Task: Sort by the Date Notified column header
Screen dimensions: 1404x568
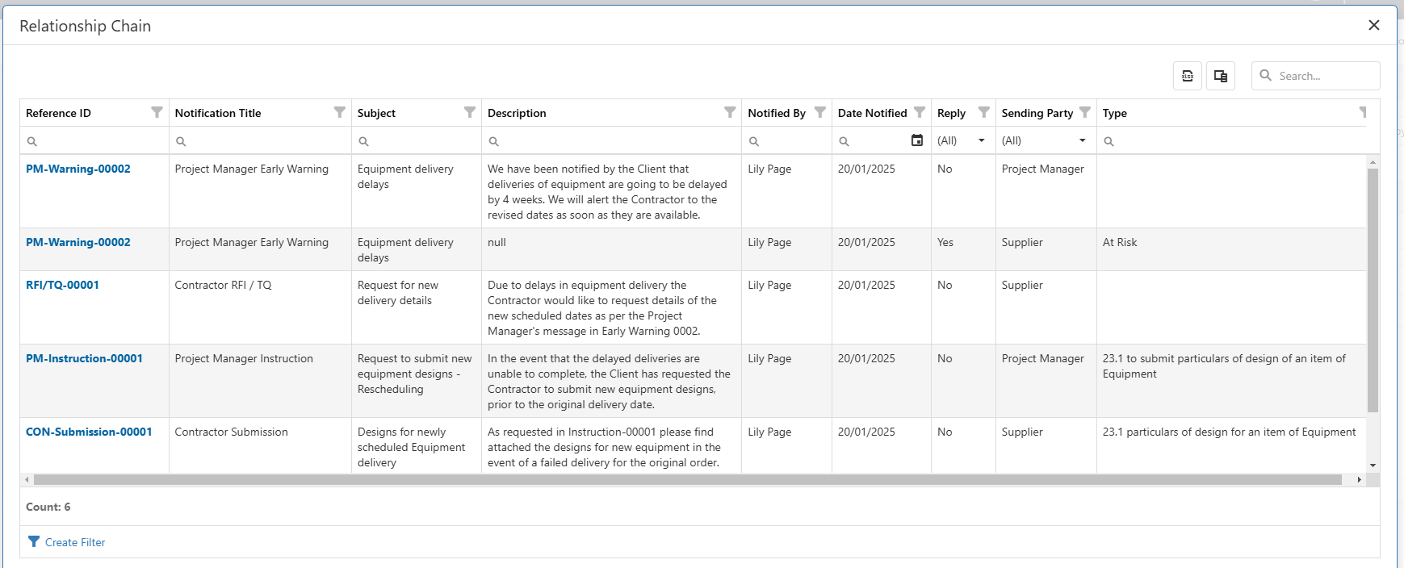Action: pyautogui.click(x=873, y=113)
